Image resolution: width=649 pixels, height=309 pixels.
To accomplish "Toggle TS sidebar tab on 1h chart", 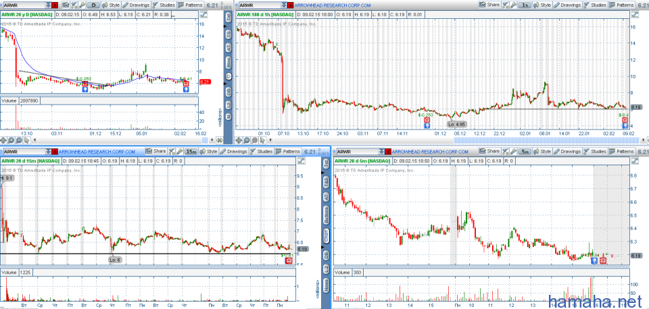I will tap(228, 34).
